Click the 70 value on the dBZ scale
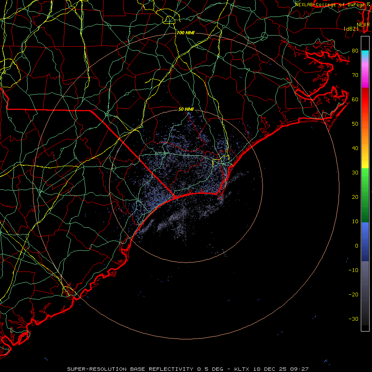372x372 pixels. pos(355,75)
